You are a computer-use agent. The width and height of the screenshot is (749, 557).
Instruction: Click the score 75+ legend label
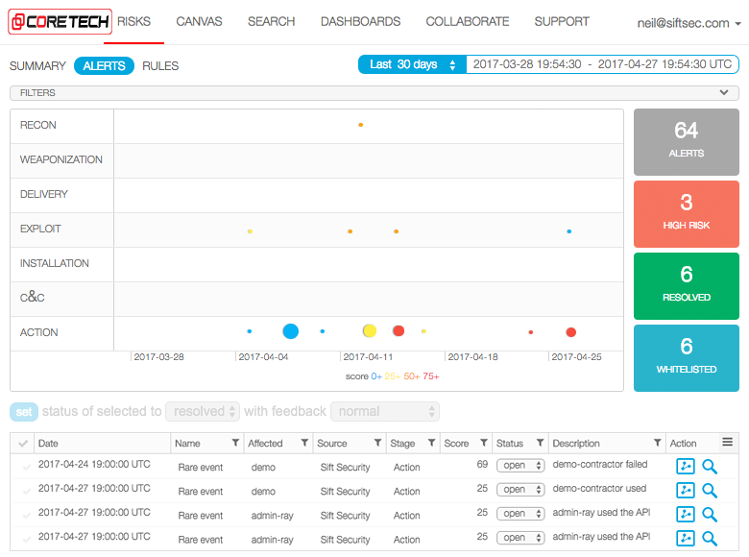(x=431, y=376)
